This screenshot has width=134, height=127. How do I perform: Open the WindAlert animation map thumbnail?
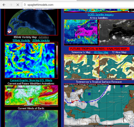pyautogui.click(x=31, y=96)
